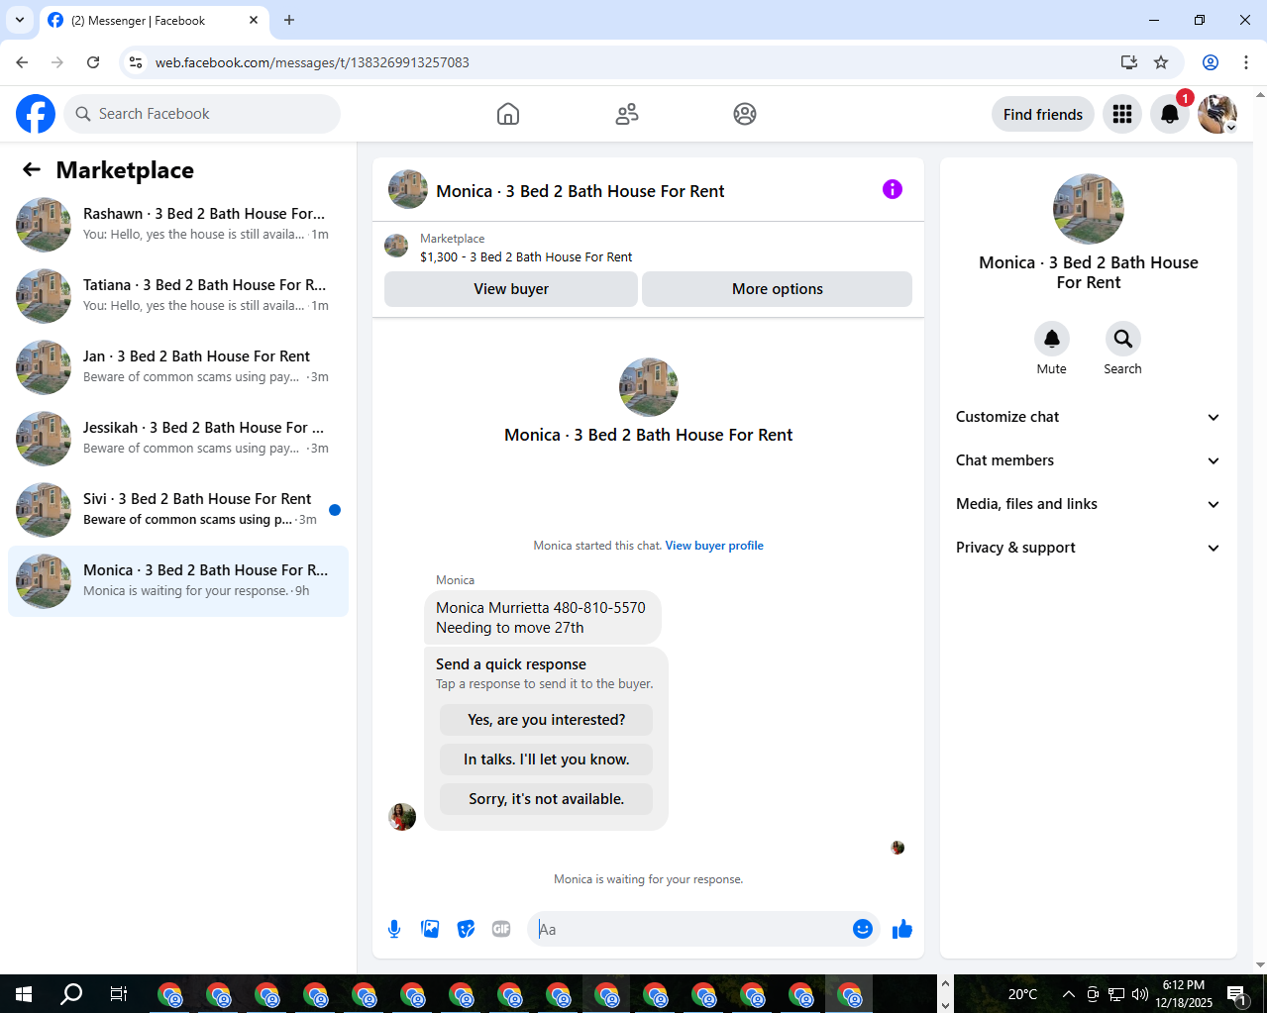Screen dimensions: 1267x1013
Task: Expand Customize chat section
Action: click(1089, 417)
